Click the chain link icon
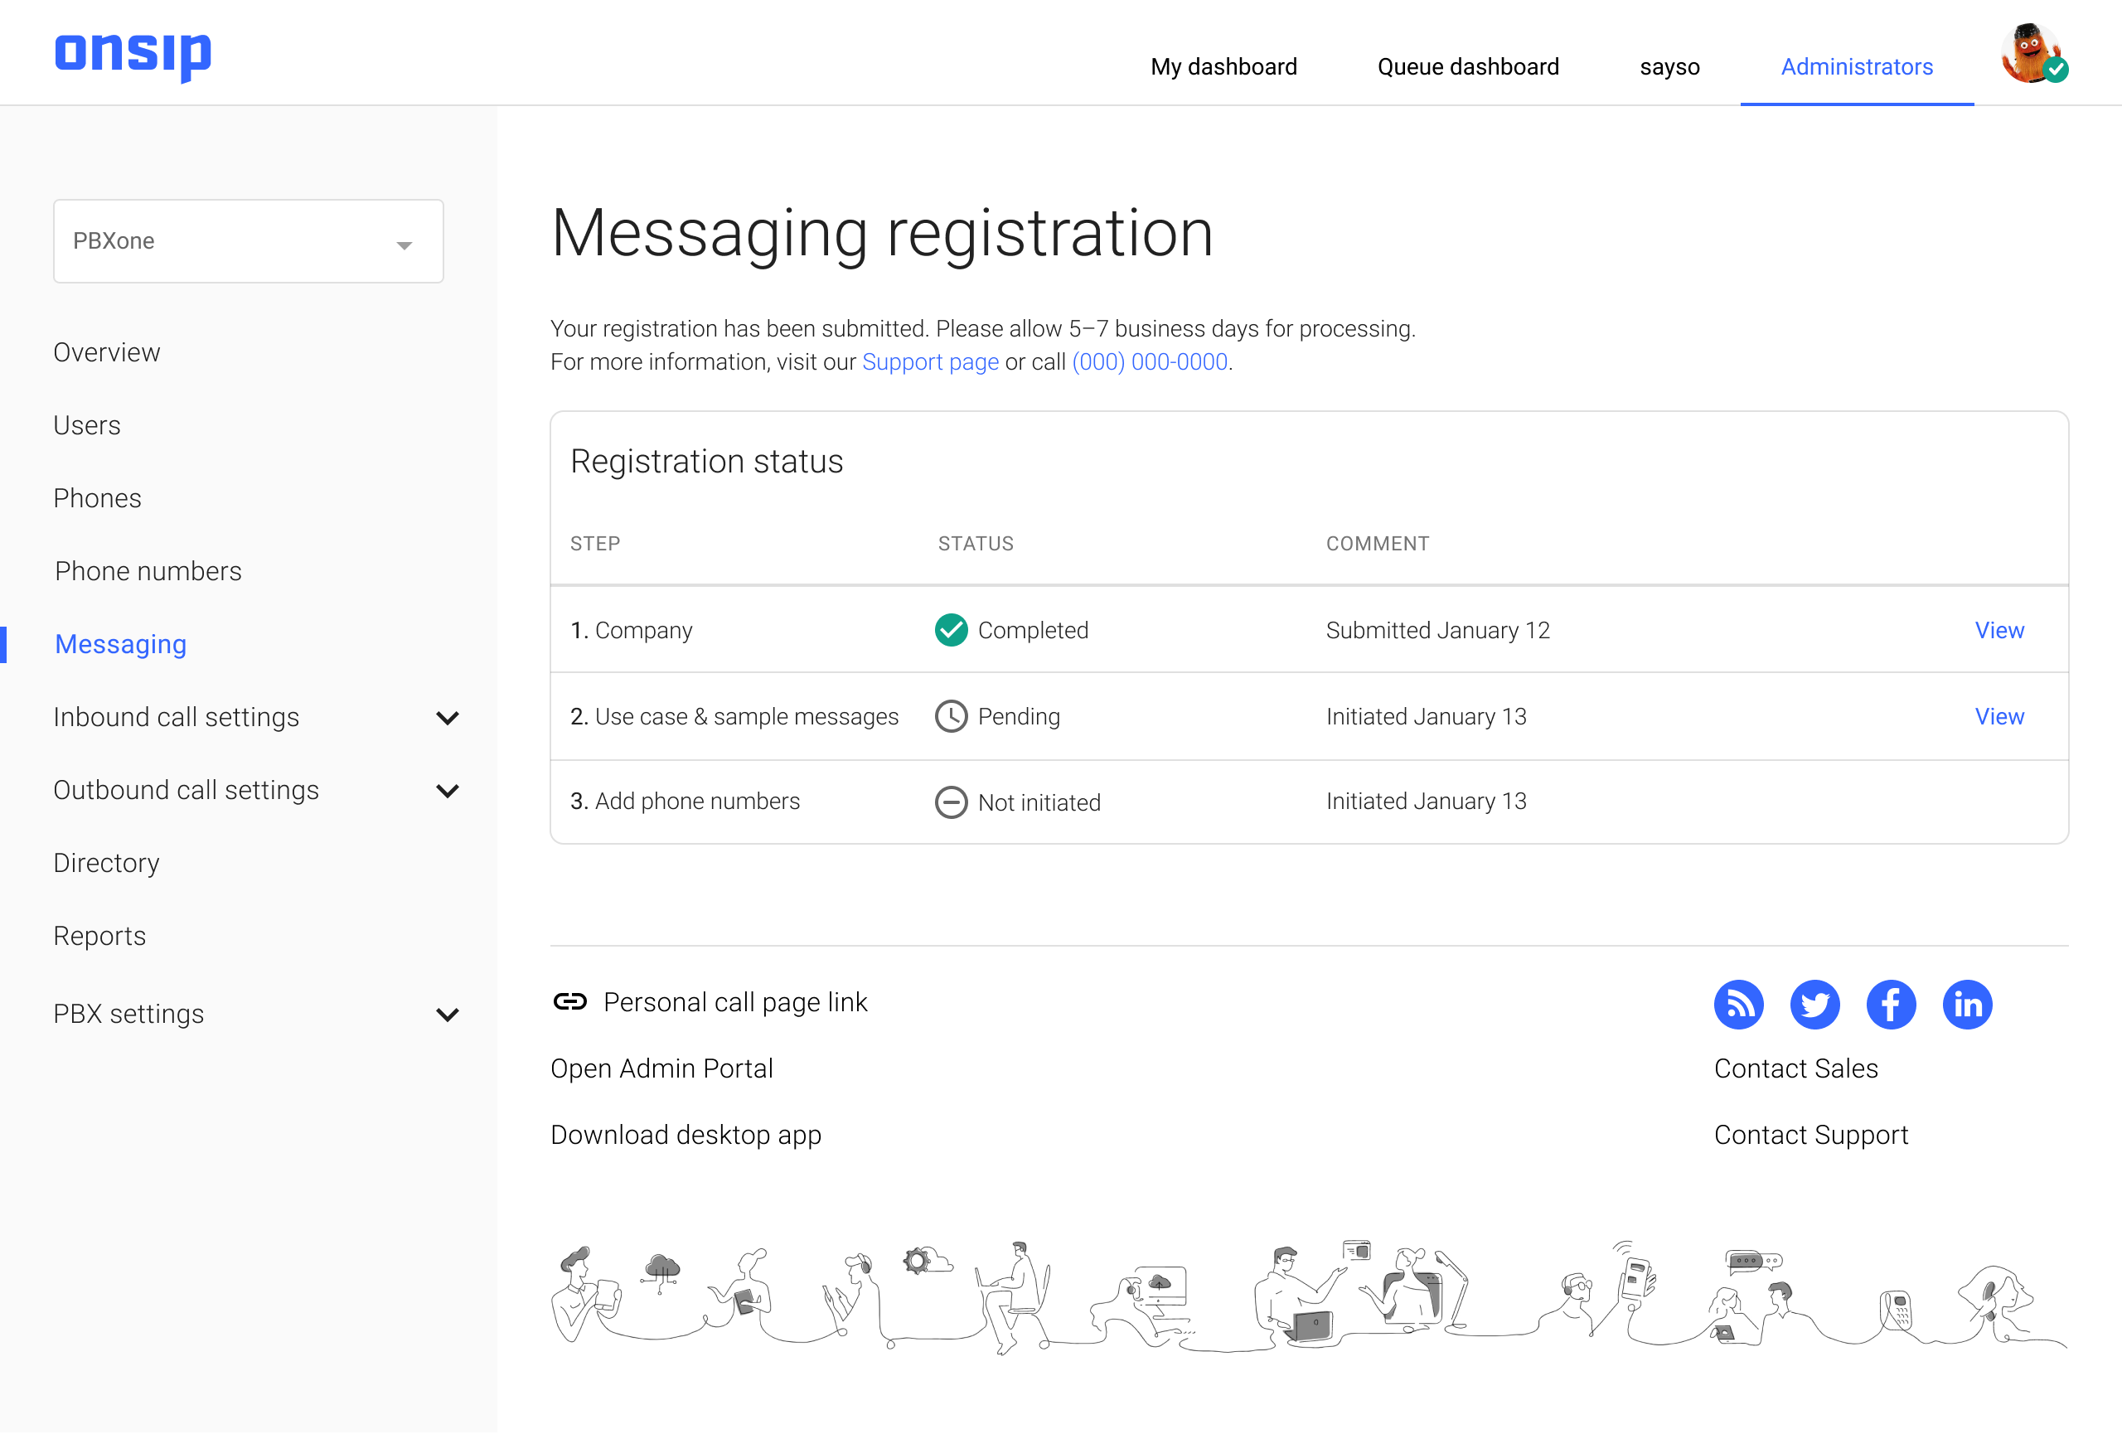The image size is (2122, 1434). (569, 1002)
